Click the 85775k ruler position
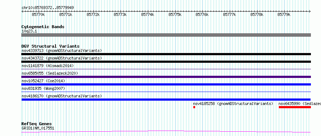The width and height of the screenshot is (321, 136). pyautogui.click(x=175, y=14)
